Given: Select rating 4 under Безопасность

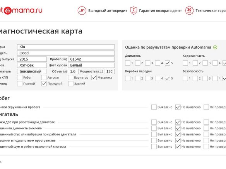Looking at the screenshot, I should click(x=215, y=78).
